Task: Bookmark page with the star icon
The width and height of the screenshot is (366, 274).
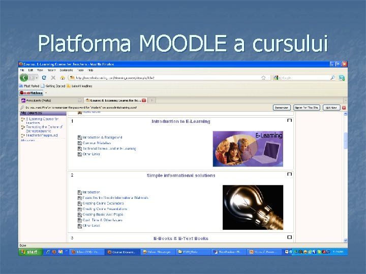Action: pos(263,78)
